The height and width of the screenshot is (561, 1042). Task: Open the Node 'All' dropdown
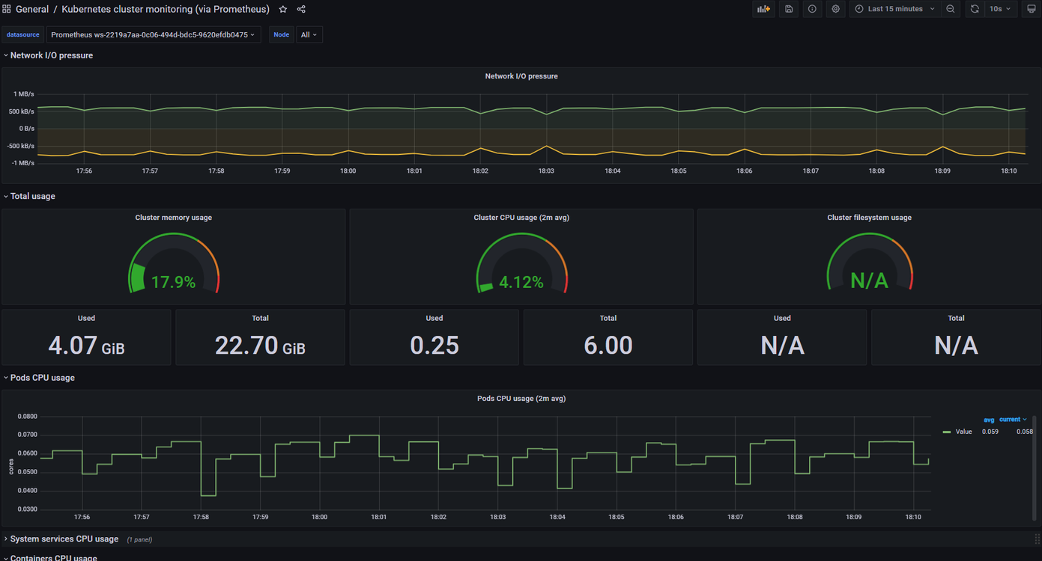click(x=309, y=35)
